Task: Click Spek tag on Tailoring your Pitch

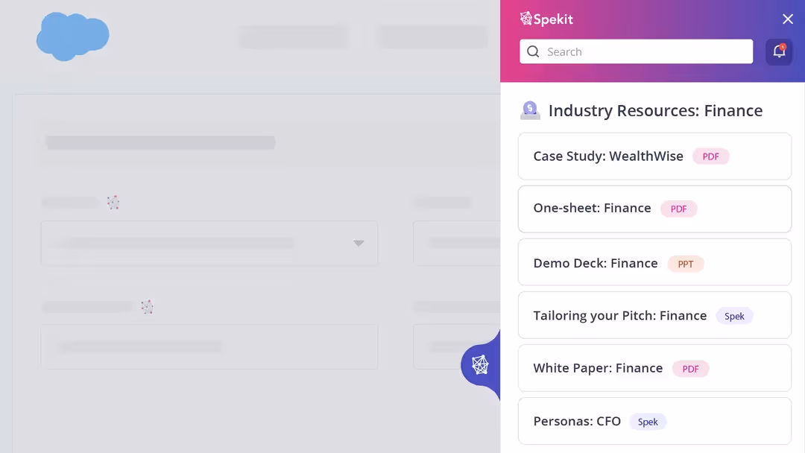Action: tap(734, 316)
